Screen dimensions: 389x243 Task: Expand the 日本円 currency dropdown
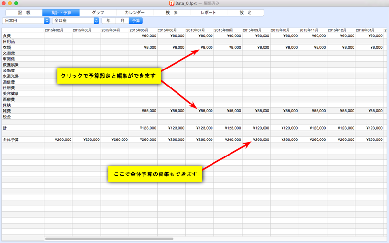[26, 21]
